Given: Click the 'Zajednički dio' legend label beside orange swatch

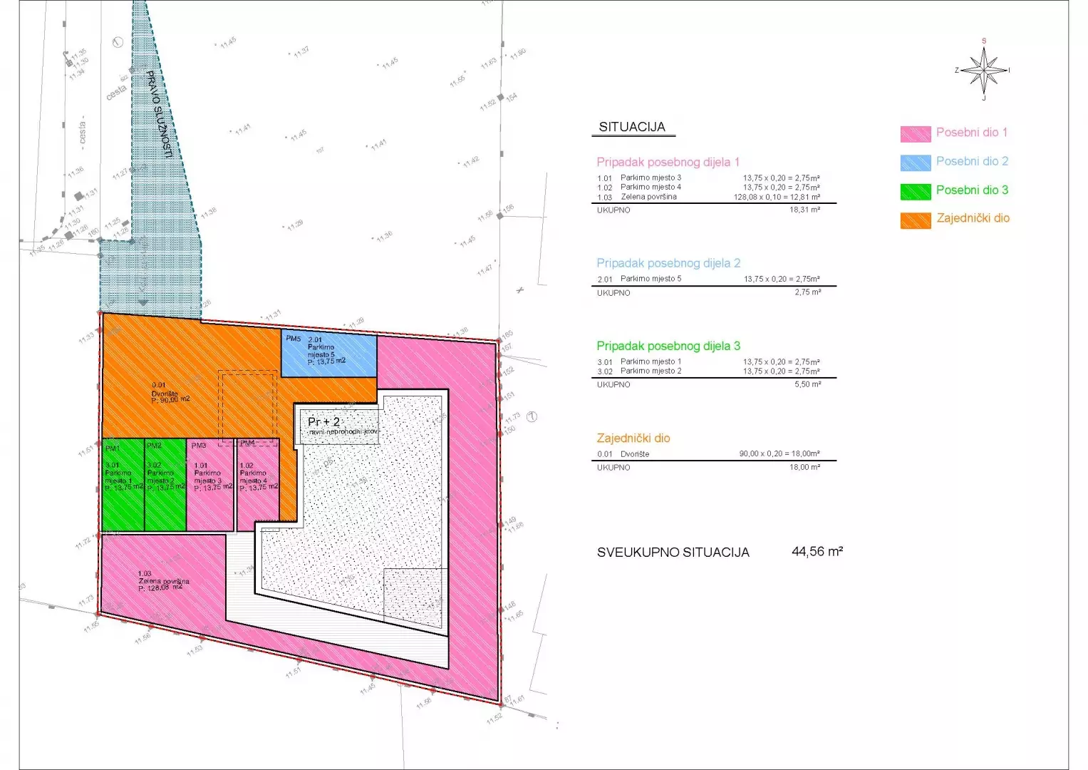Looking at the screenshot, I should [973, 218].
